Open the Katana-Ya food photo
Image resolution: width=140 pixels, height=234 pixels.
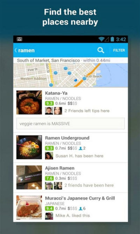(x=29, y=102)
